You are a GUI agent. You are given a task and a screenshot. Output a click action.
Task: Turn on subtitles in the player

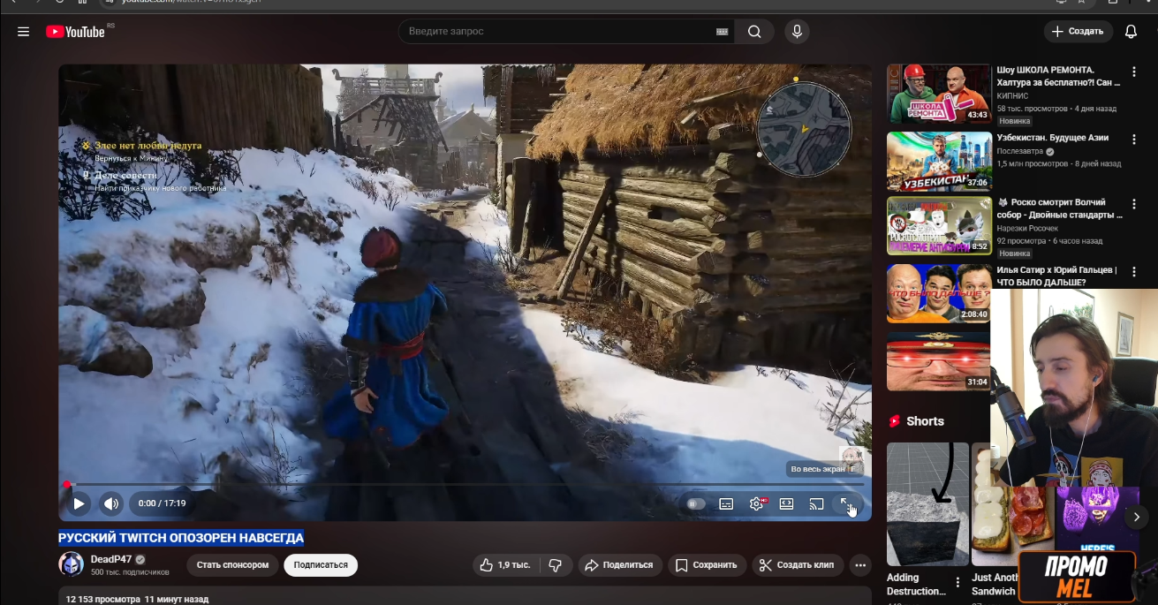[726, 503]
